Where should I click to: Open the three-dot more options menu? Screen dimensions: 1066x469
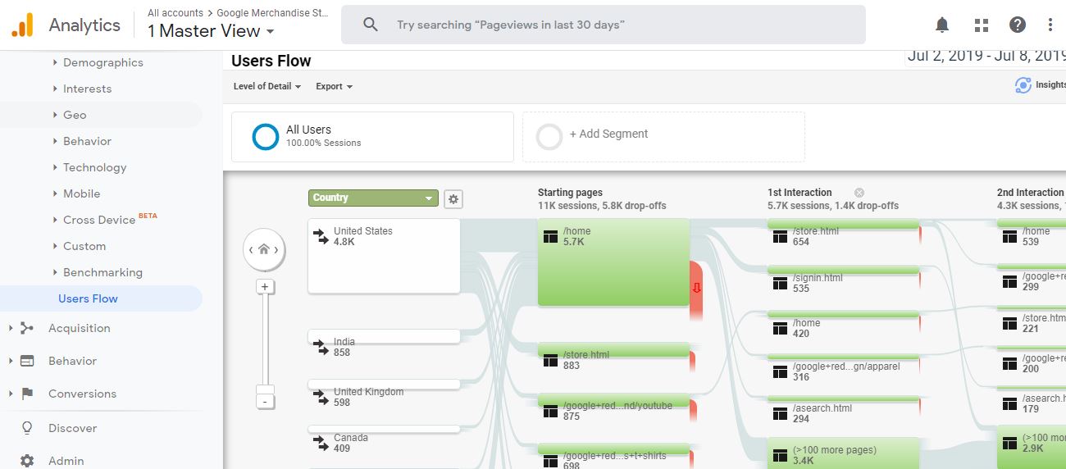[1050, 25]
